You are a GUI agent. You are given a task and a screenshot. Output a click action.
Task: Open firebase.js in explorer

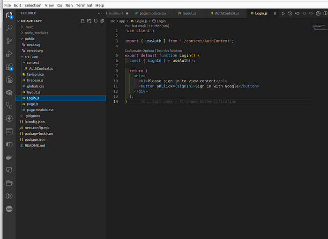pyautogui.click(x=35, y=80)
